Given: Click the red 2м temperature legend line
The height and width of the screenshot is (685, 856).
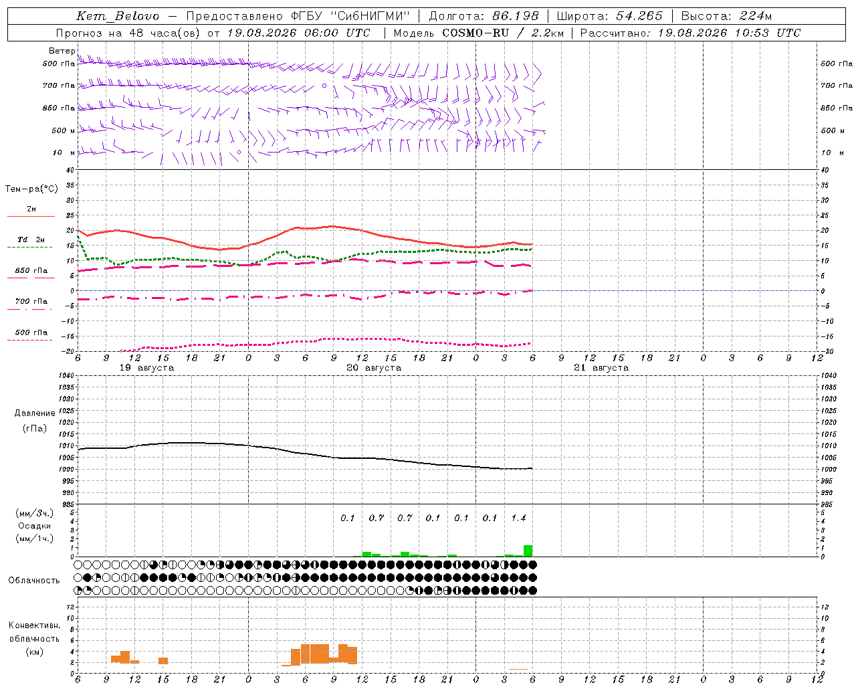Looking at the screenshot, I should (31, 216).
